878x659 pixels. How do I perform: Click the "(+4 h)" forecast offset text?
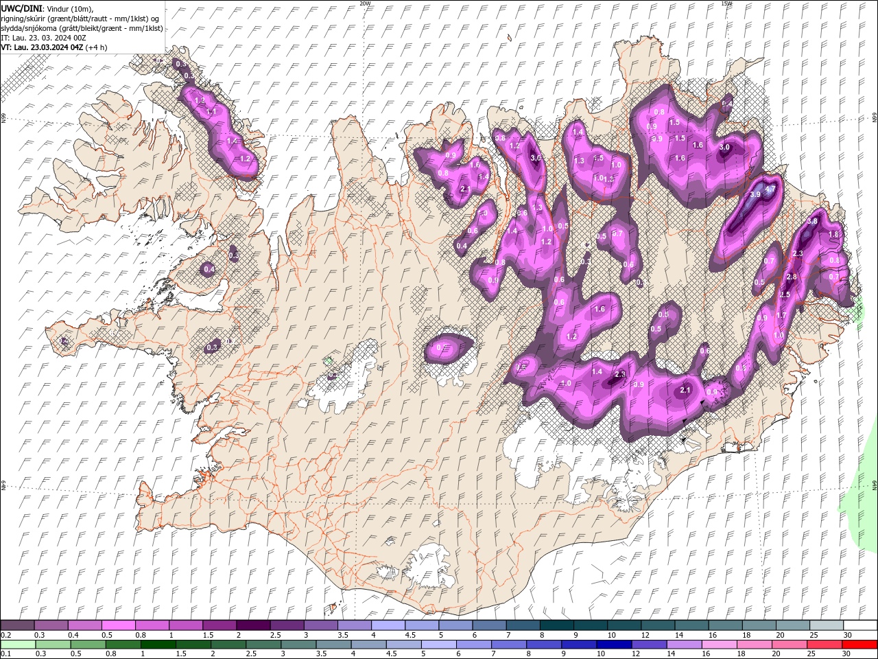click(97, 47)
